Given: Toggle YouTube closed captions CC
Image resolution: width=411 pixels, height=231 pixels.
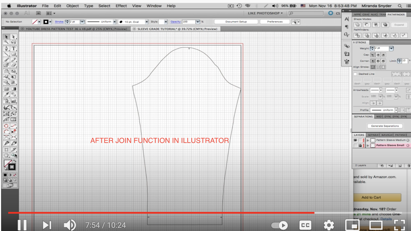Looking at the screenshot, I should [x=305, y=225].
